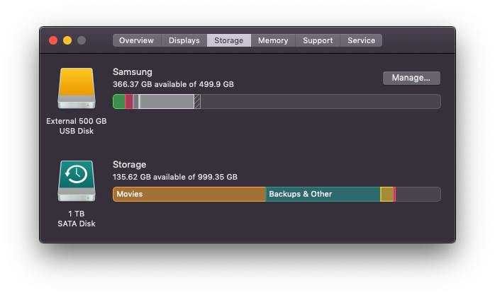Switch to the Service tab
Screen dimensions: 495x295
tap(361, 40)
